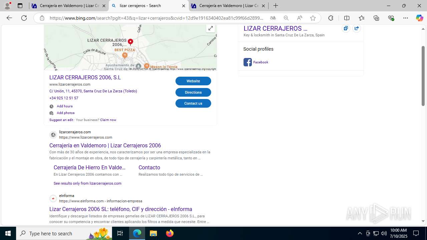
Task: Open the Windows Start menu
Action: pos(8,233)
